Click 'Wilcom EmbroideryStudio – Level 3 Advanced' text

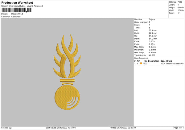(x=22, y=6)
